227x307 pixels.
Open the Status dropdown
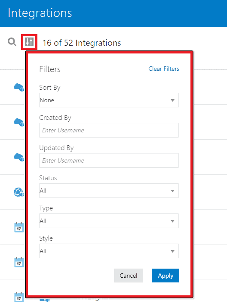(x=109, y=191)
